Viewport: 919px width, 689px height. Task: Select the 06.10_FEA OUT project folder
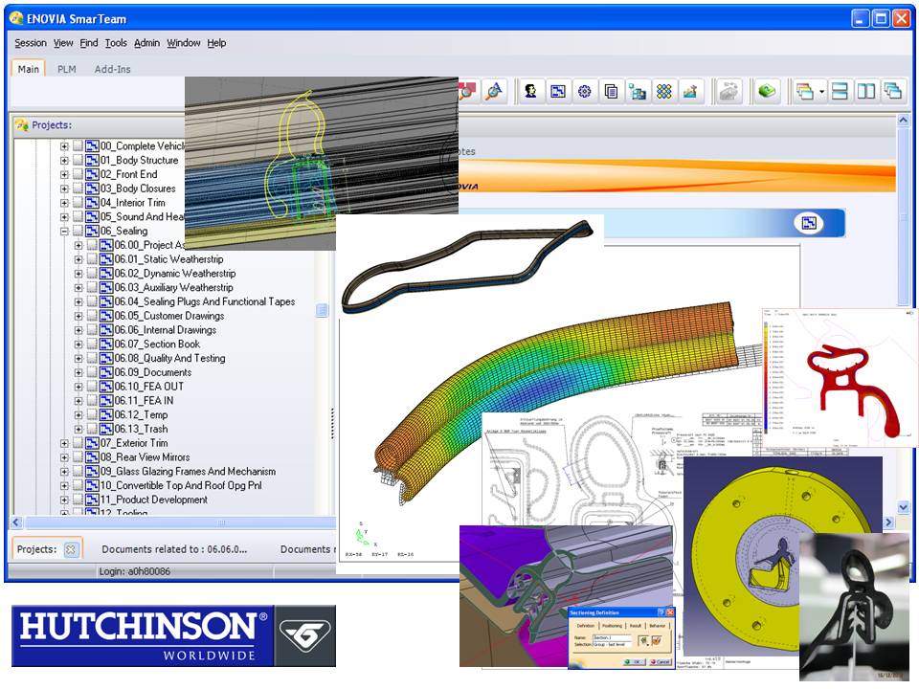coord(149,387)
